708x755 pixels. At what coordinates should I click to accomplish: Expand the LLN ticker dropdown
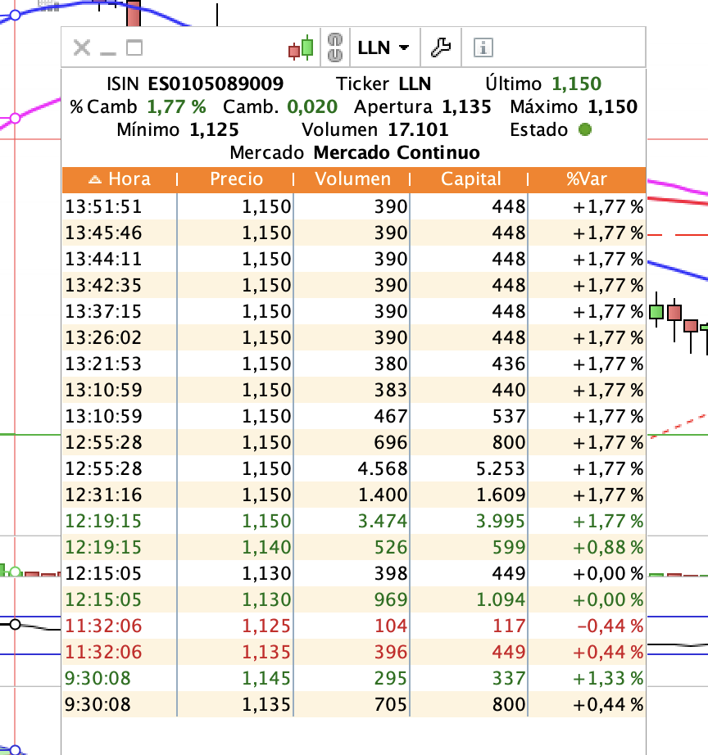pos(383,47)
